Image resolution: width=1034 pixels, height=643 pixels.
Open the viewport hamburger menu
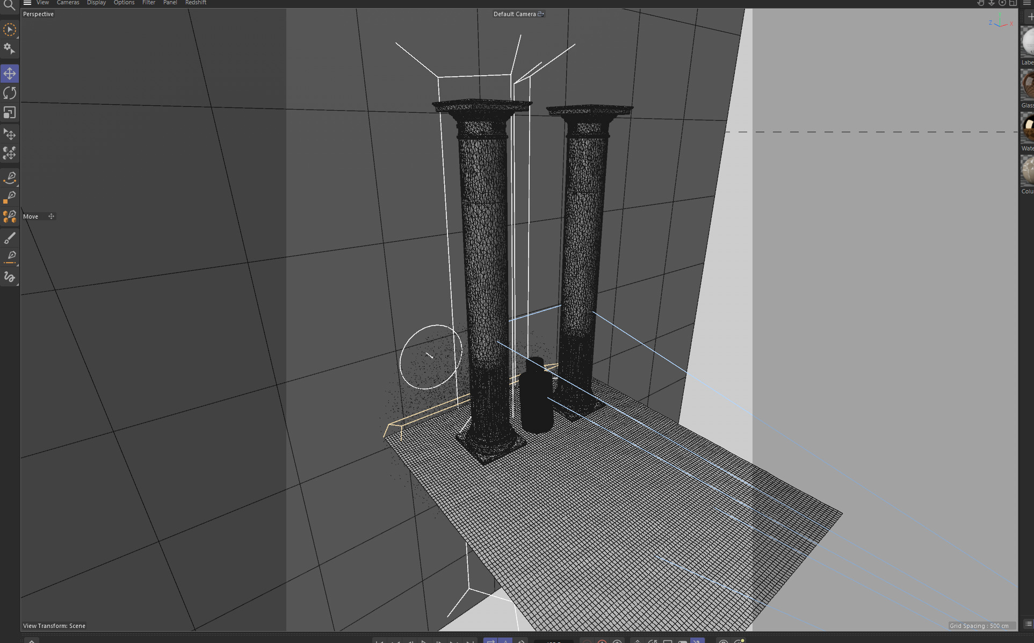pos(27,3)
